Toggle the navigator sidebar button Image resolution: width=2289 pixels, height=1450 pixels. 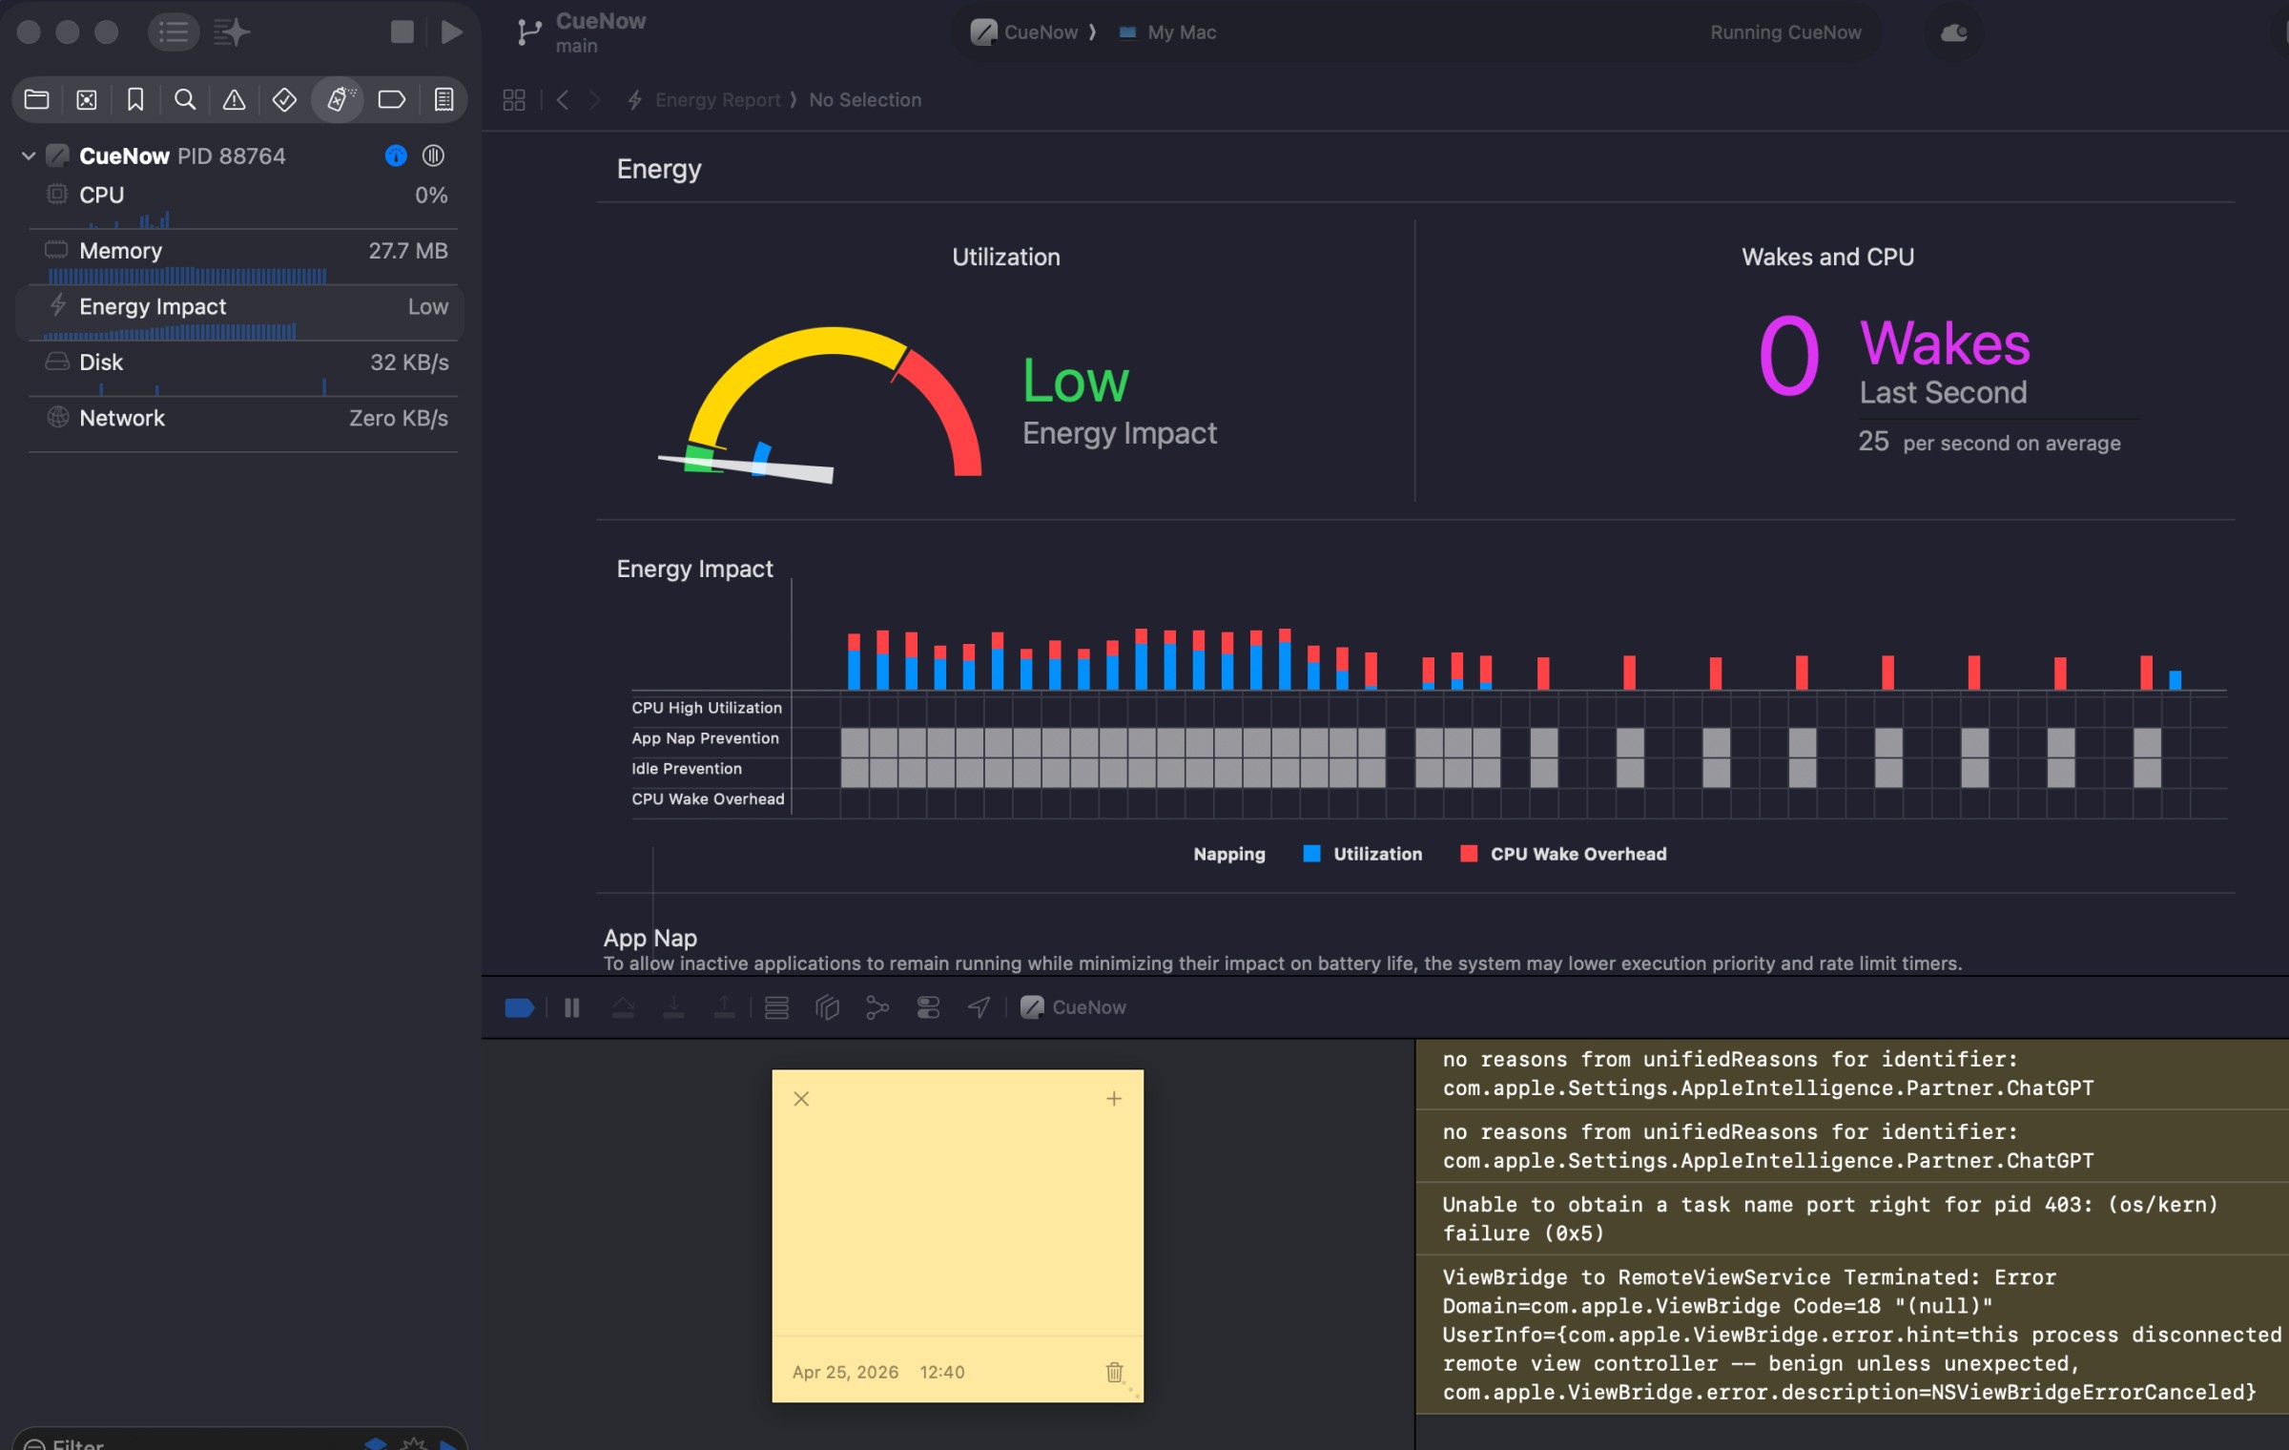pyautogui.click(x=174, y=32)
